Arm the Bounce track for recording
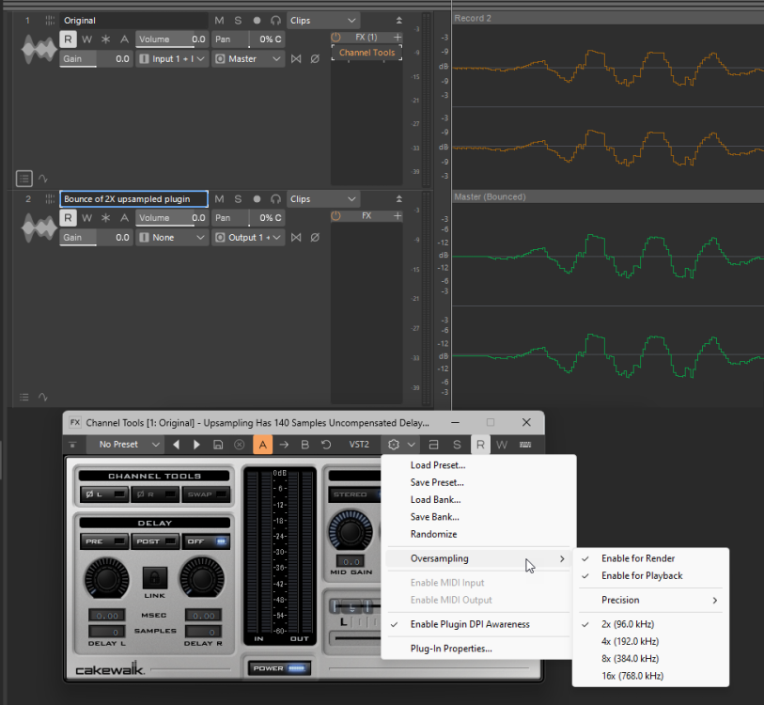Screen dimensions: 764x705 pos(257,199)
